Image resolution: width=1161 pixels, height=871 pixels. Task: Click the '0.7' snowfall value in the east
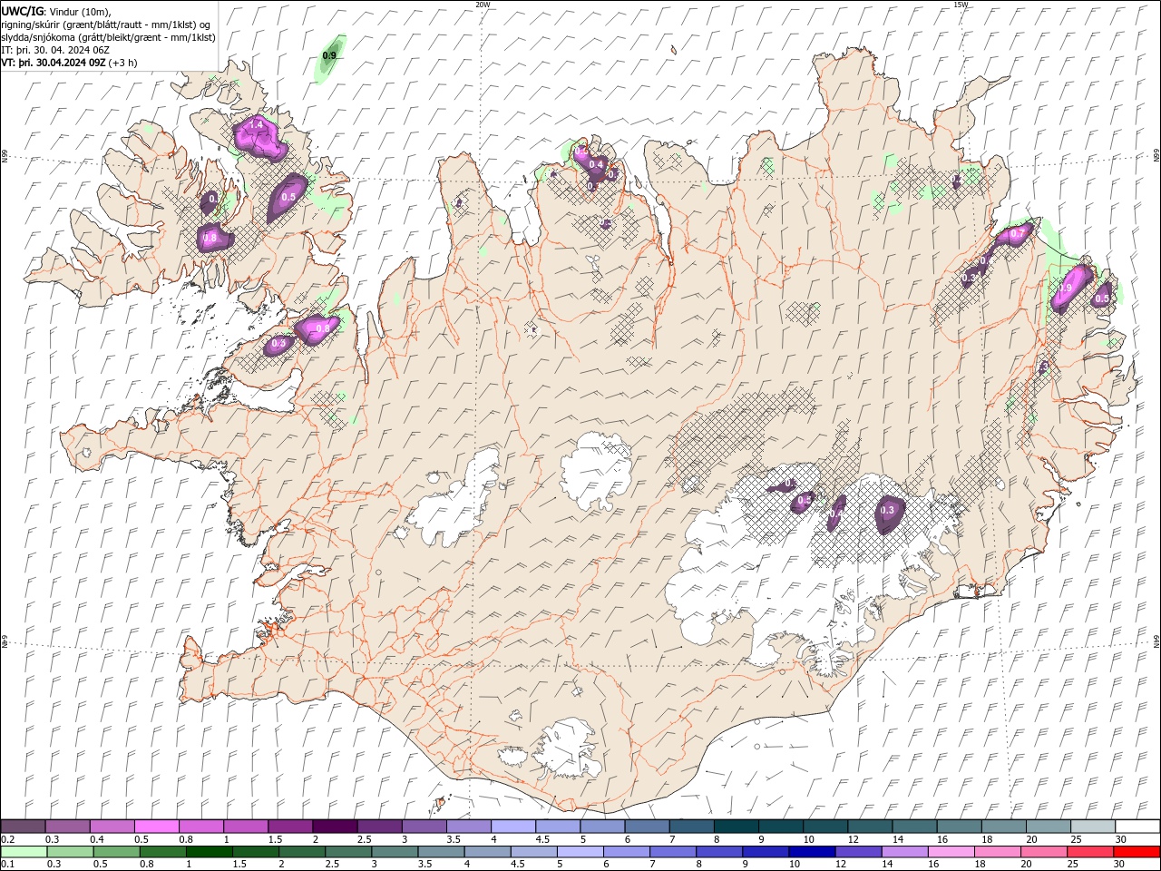[x=1017, y=234]
